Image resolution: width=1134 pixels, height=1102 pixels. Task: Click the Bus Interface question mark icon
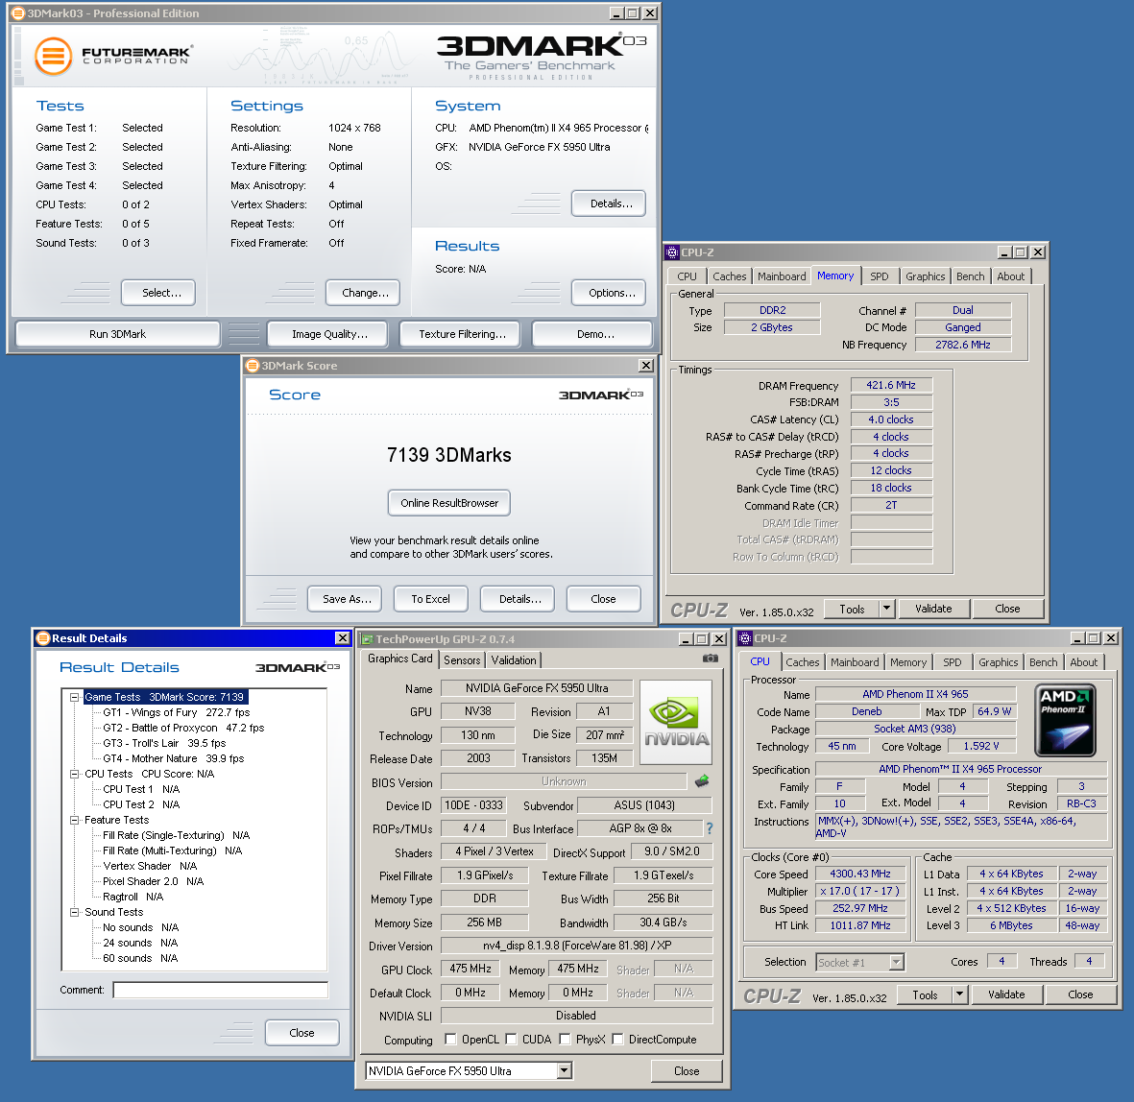pyautogui.click(x=710, y=828)
